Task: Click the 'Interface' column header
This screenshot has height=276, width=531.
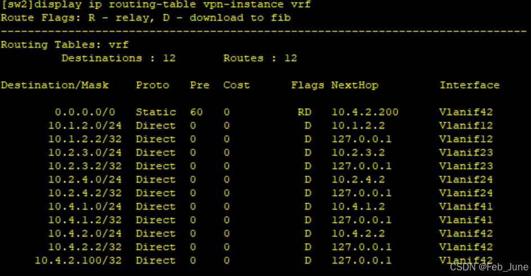Action: click(x=469, y=85)
